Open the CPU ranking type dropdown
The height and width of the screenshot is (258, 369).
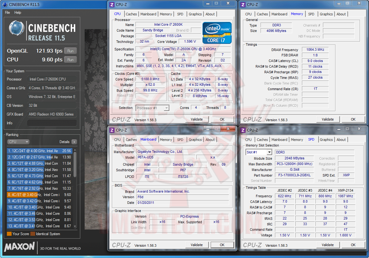18,142
